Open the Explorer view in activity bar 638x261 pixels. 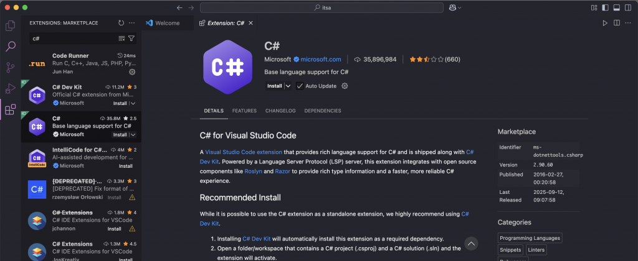10,25
